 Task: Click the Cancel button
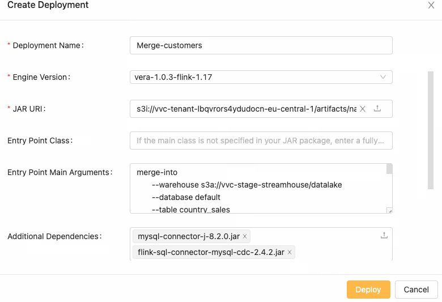click(x=416, y=290)
